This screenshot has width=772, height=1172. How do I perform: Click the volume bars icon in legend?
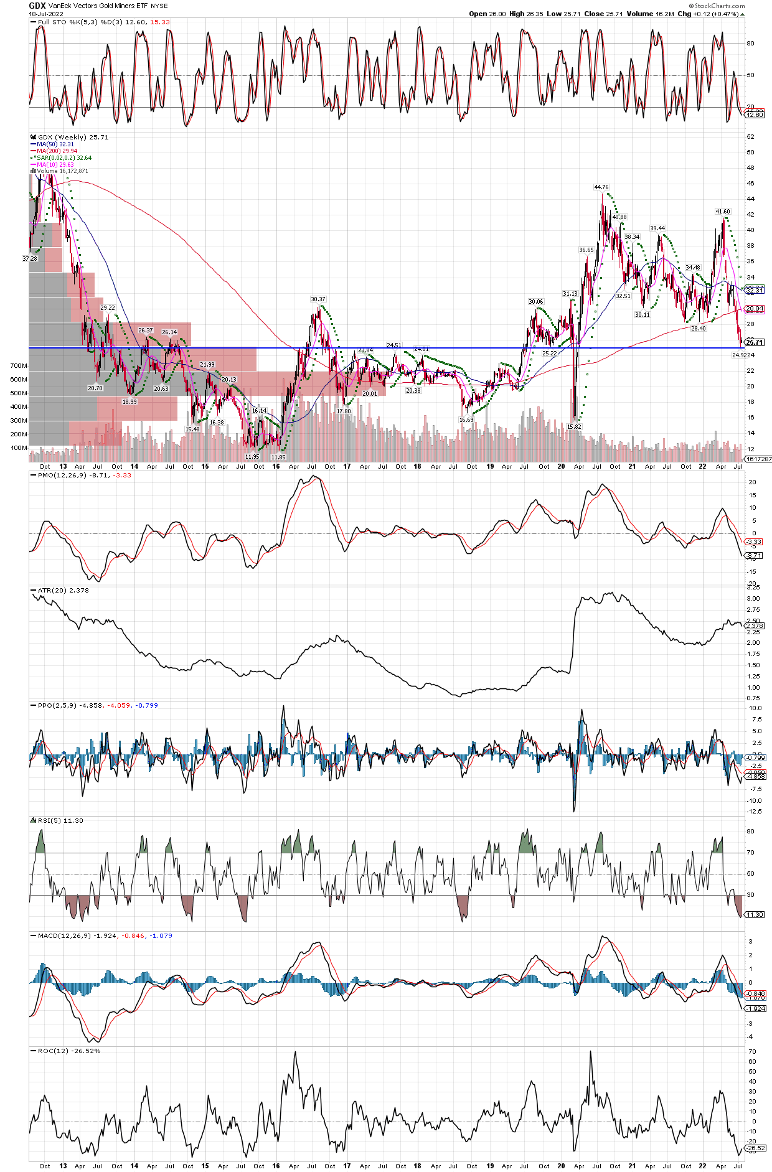[34, 171]
